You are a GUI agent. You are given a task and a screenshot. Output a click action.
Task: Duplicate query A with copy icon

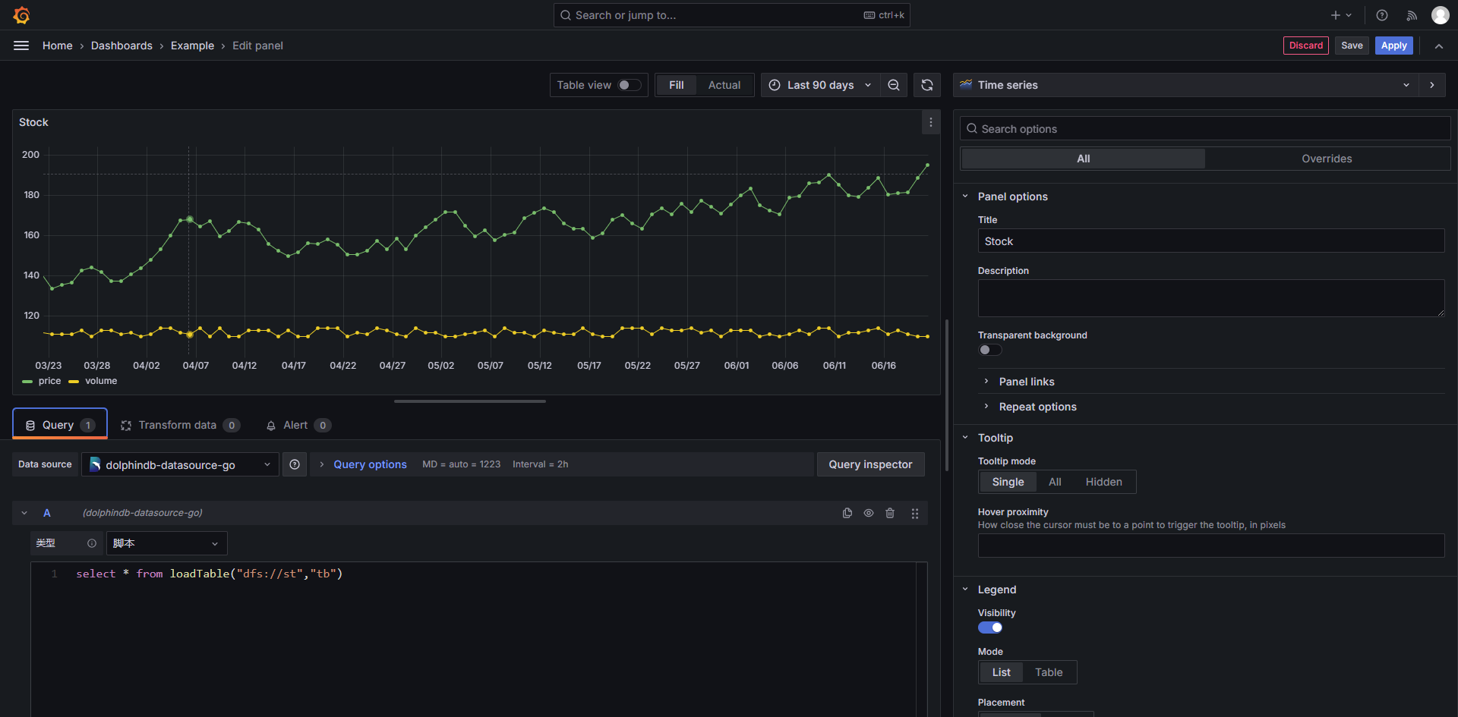(847, 513)
